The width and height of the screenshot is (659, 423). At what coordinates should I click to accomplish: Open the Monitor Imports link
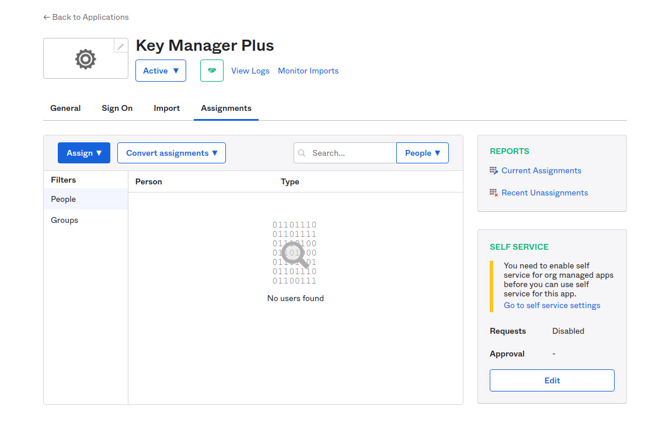(308, 71)
